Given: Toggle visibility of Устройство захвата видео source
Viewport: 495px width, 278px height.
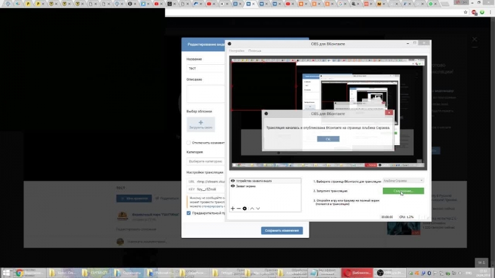Looking at the screenshot, I should [x=233, y=181].
